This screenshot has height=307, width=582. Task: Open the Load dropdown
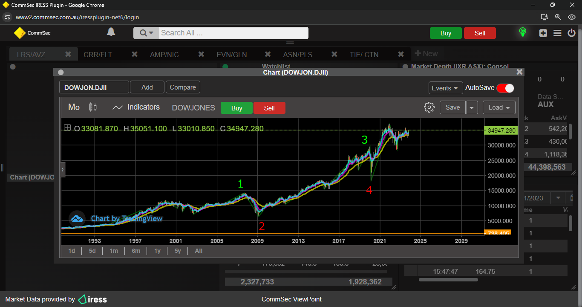499,107
